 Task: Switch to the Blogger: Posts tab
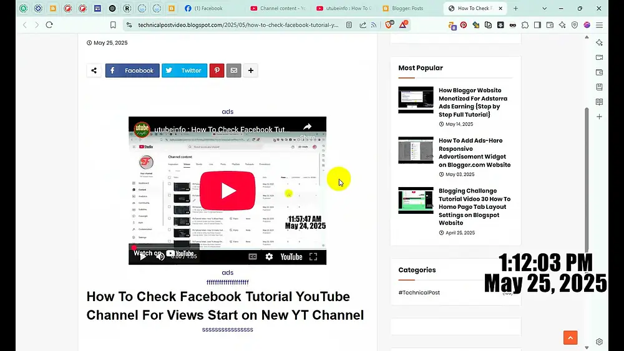point(407,8)
